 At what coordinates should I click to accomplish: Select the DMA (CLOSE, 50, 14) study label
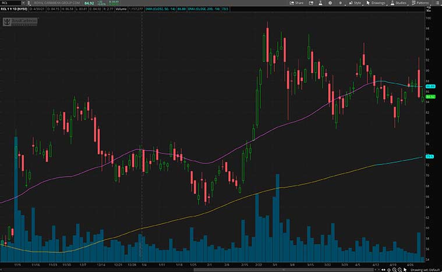pos(157,9)
